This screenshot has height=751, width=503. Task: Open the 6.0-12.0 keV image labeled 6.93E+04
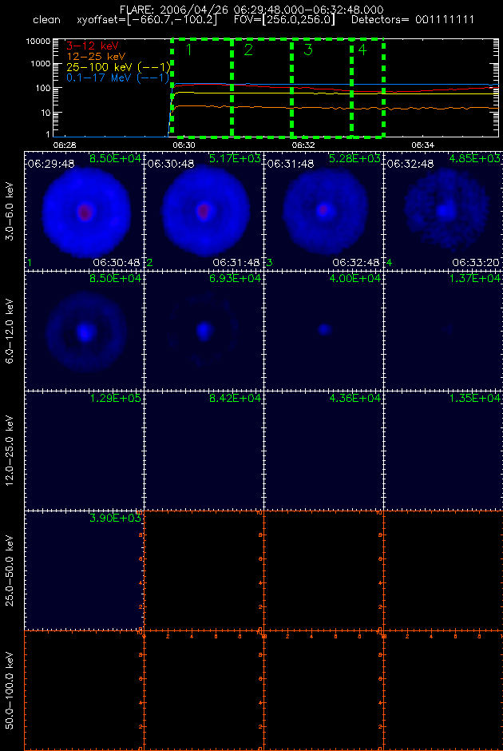204,331
